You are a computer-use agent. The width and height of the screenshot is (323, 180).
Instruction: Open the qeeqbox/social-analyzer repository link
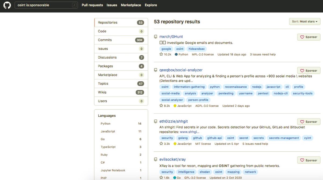point(181,70)
